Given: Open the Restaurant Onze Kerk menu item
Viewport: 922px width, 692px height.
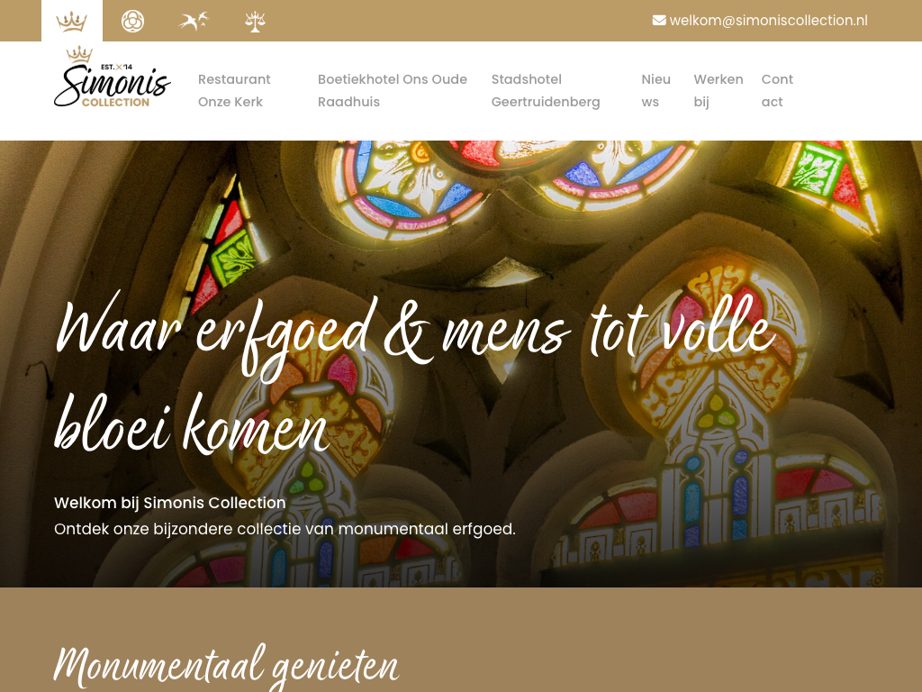Looking at the screenshot, I should click(x=234, y=91).
